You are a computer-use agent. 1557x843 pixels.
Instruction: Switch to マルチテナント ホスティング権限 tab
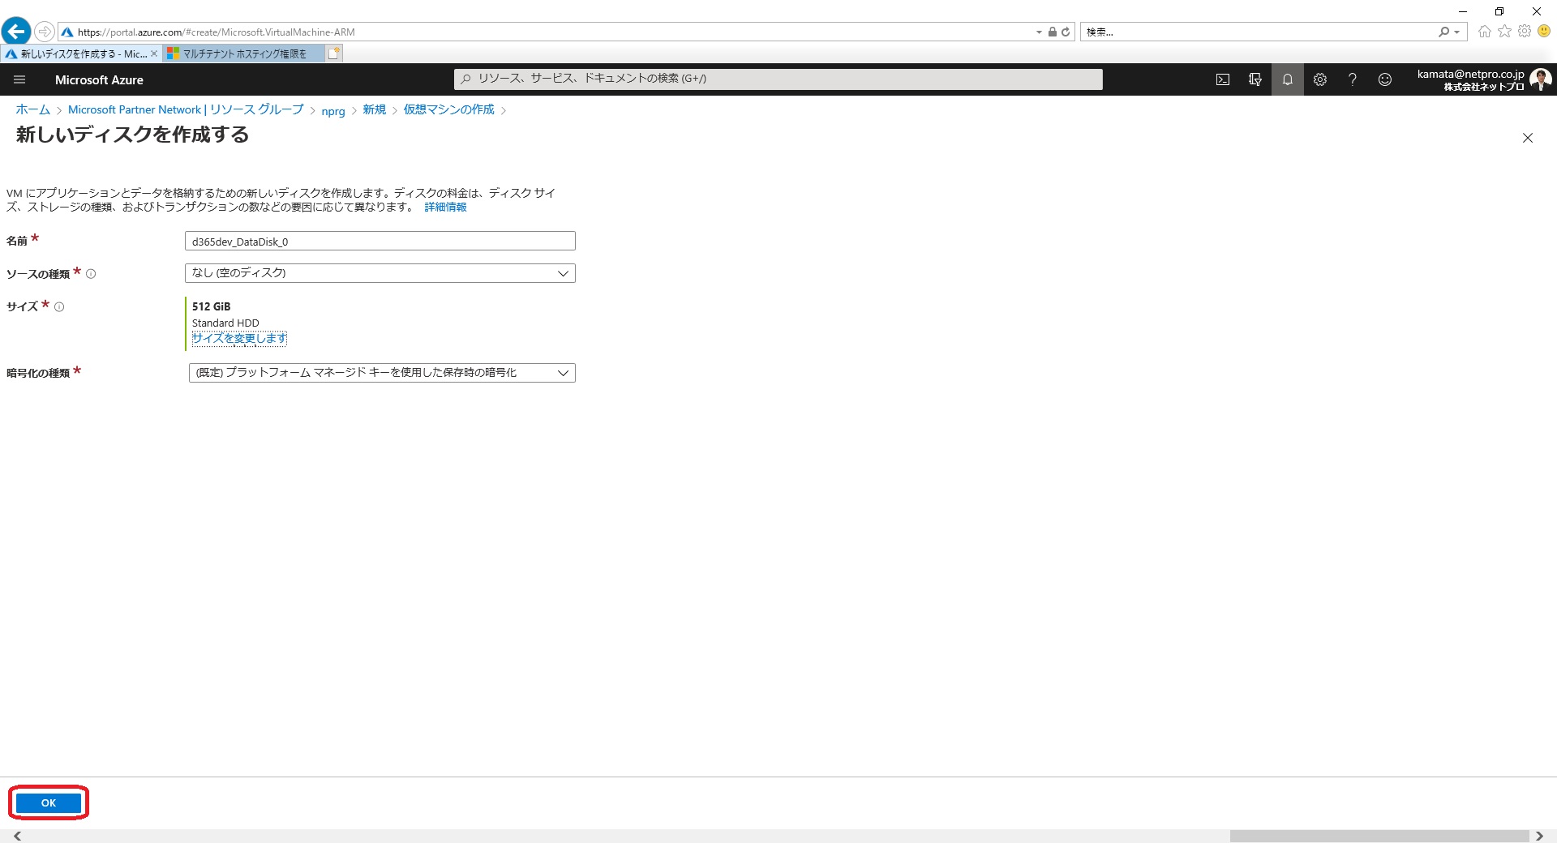pyautogui.click(x=243, y=54)
